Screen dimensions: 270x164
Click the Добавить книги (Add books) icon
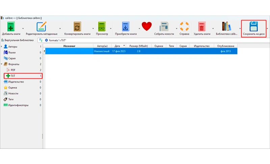pyautogui.click(x=11, y=27)
